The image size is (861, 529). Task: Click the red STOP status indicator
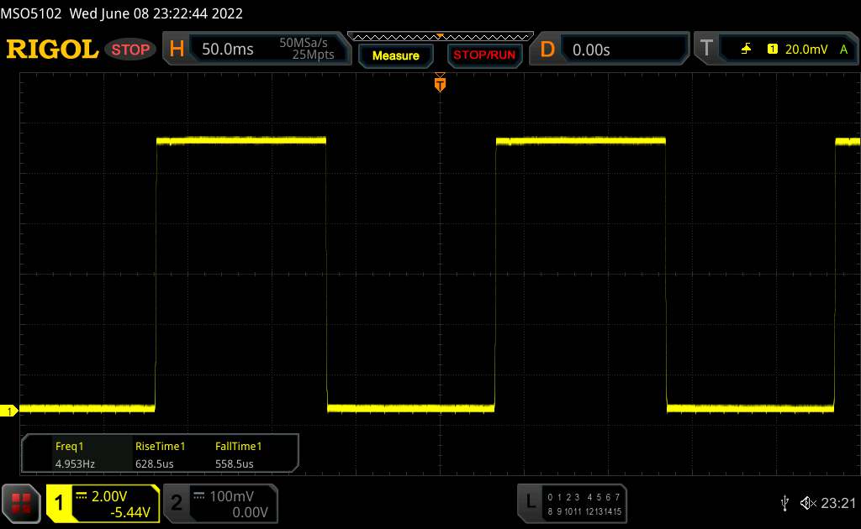click(x=132, y=50)
